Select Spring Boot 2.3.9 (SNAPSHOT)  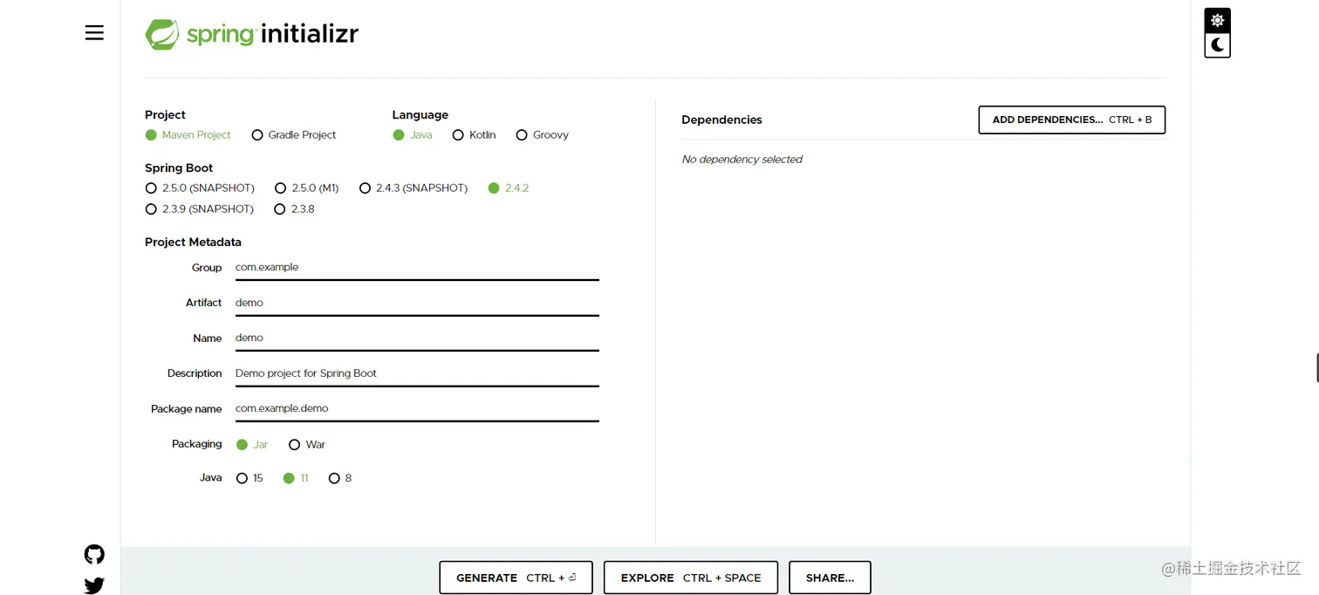click(200, 209)
